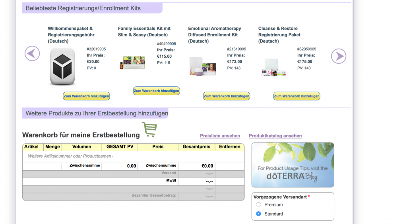Select Premium shipping option

point(258,205)
